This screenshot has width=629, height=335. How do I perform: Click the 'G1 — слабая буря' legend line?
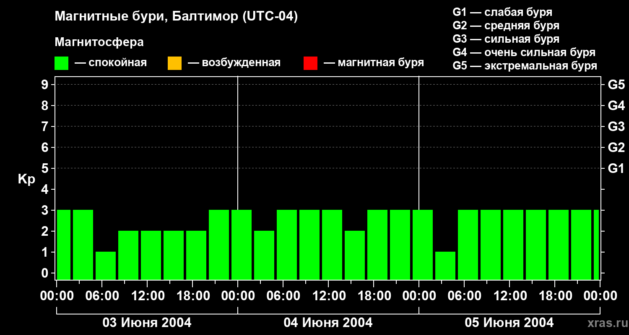[x=502, y=12]
